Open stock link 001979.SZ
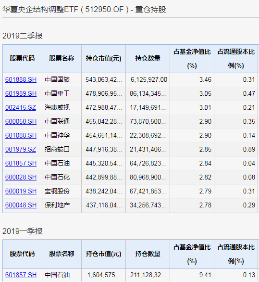 (21, 149)
